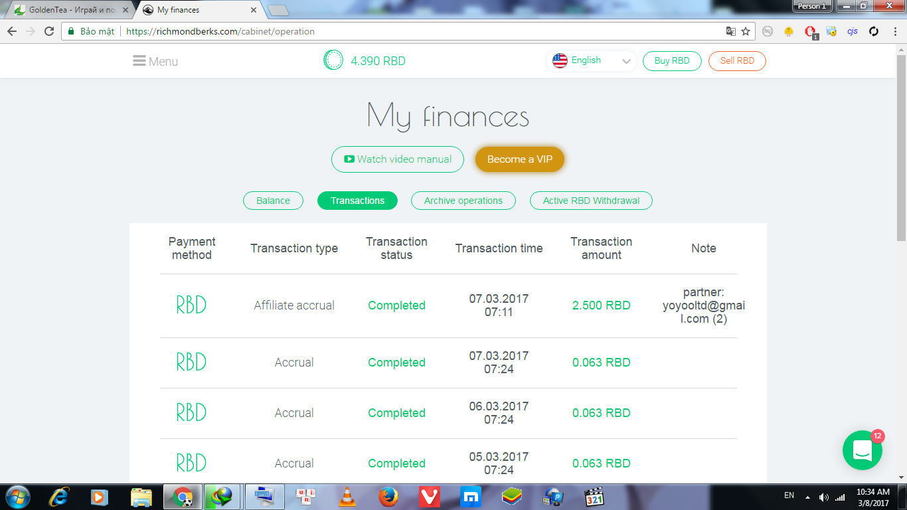Screen dimensions: 907x510
Task: Click the Person 1 profile button
Action: (812, 6)
